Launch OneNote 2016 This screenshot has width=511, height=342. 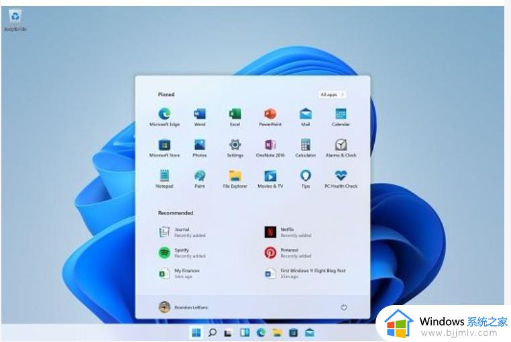pyautogui.click(x=270, y=148)
